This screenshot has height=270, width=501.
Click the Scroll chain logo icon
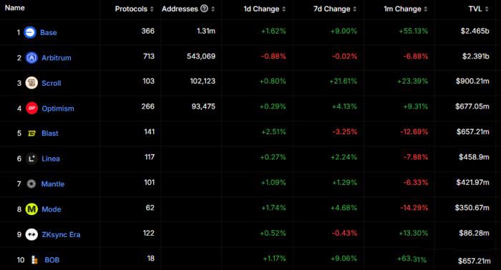click(31, 83)
